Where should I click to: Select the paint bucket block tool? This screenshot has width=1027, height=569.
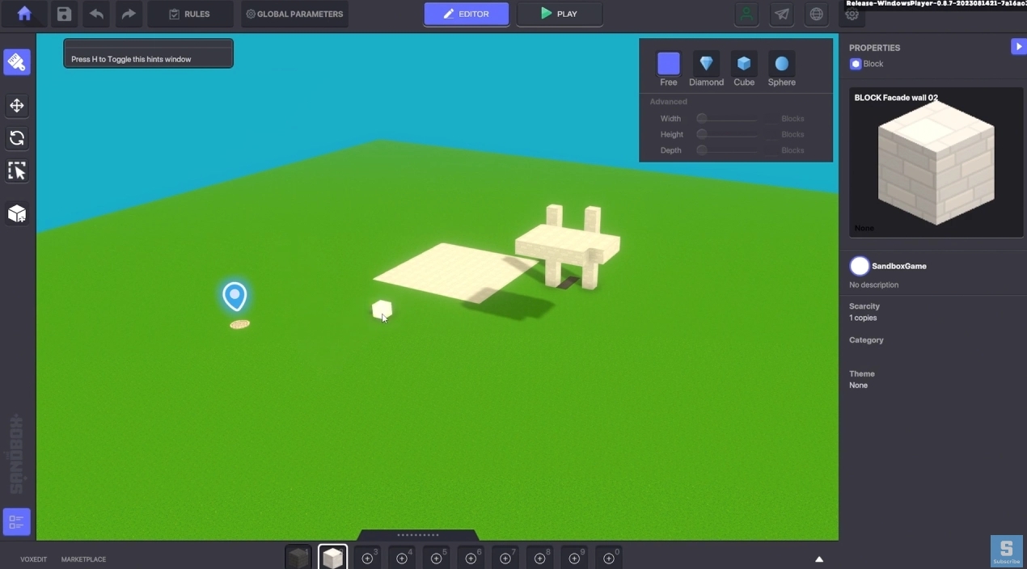(17, 62)
